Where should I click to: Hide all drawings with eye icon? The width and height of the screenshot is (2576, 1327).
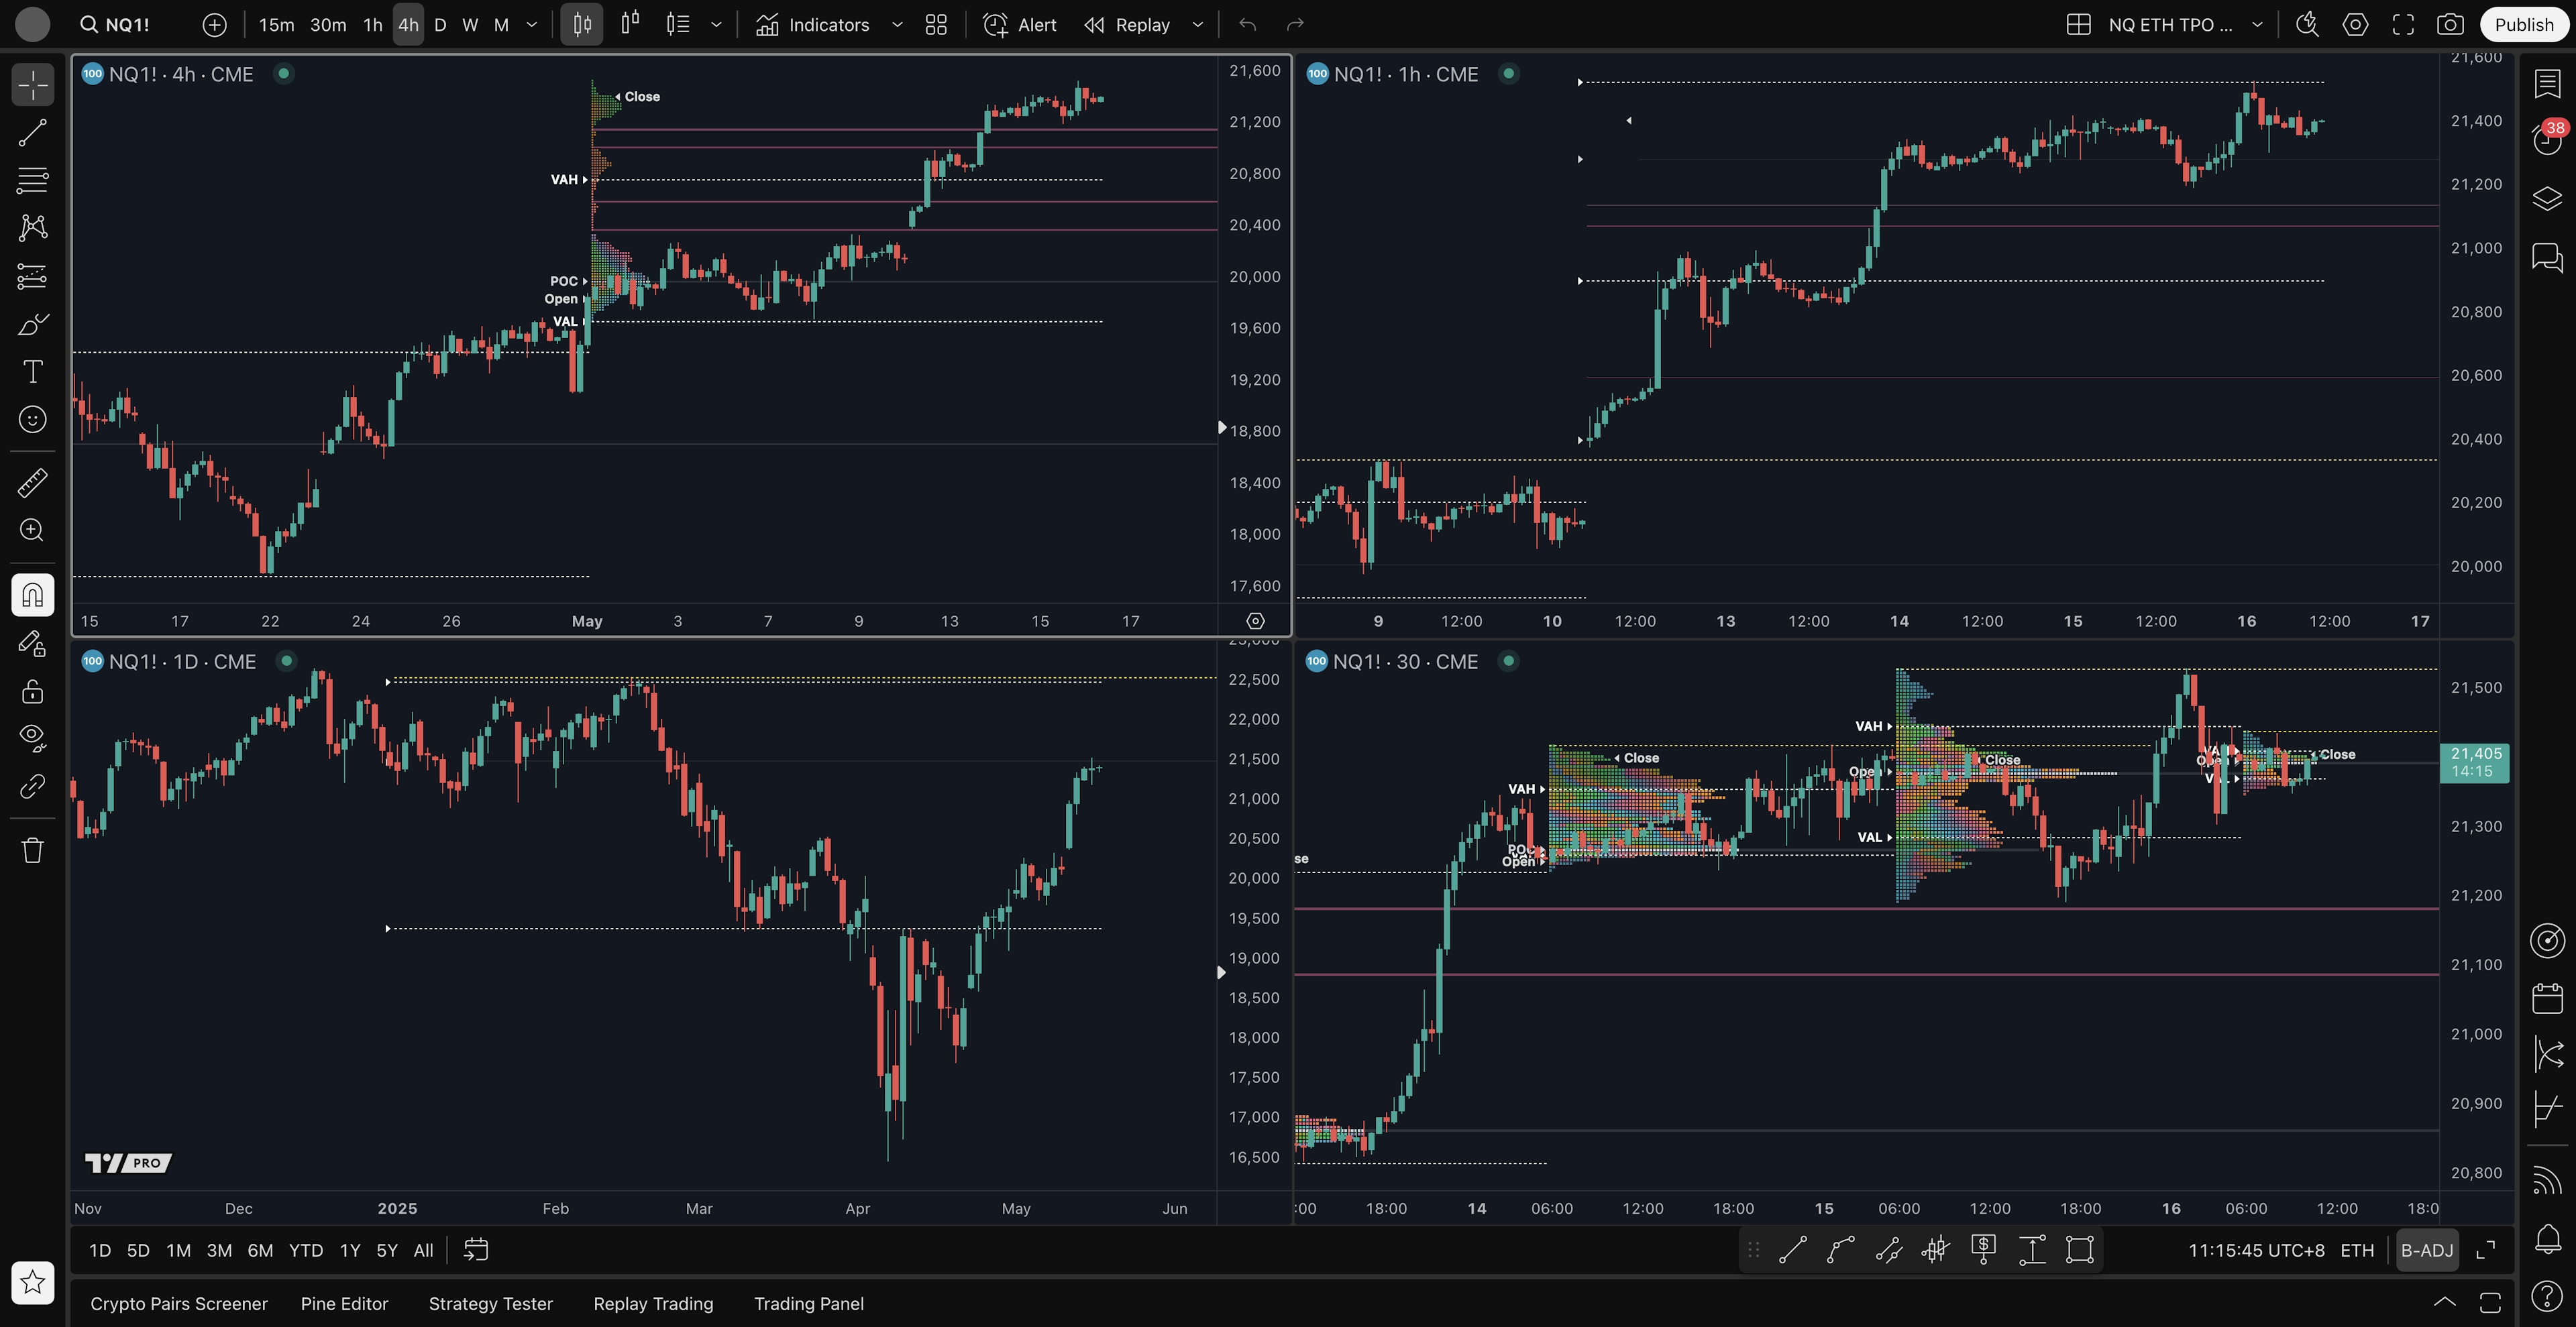32,738
